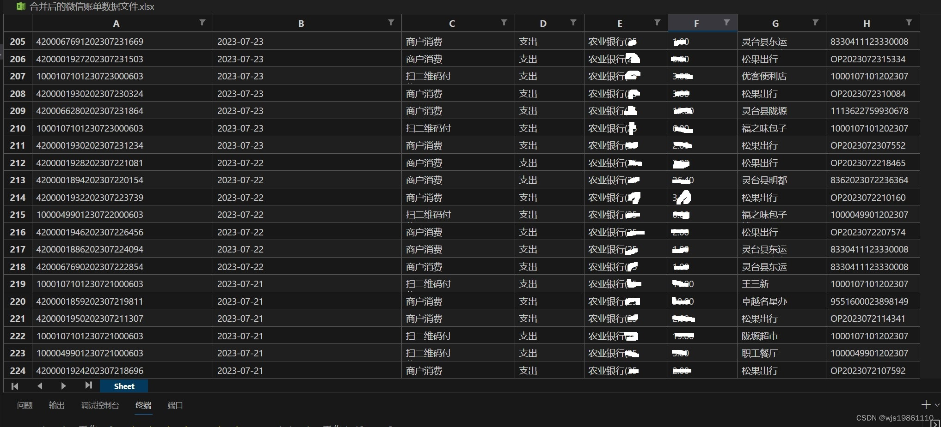Click cell 4200001894202307220154
Screen dimensions: 941x427
123,180
